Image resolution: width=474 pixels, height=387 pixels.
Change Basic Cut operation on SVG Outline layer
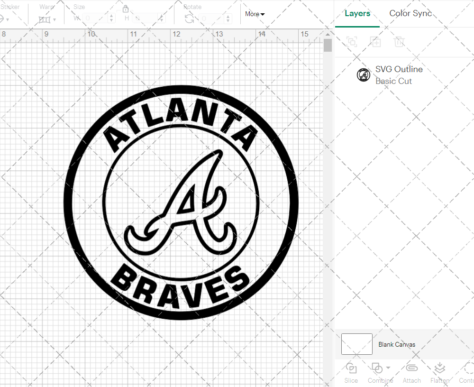[x=393, y=81]
